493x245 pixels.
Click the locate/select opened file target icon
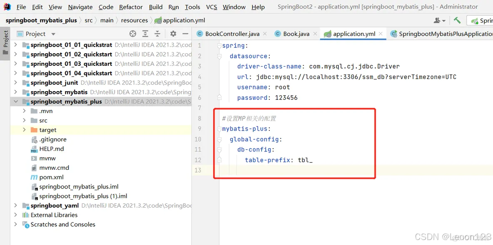tap(133, 34)
